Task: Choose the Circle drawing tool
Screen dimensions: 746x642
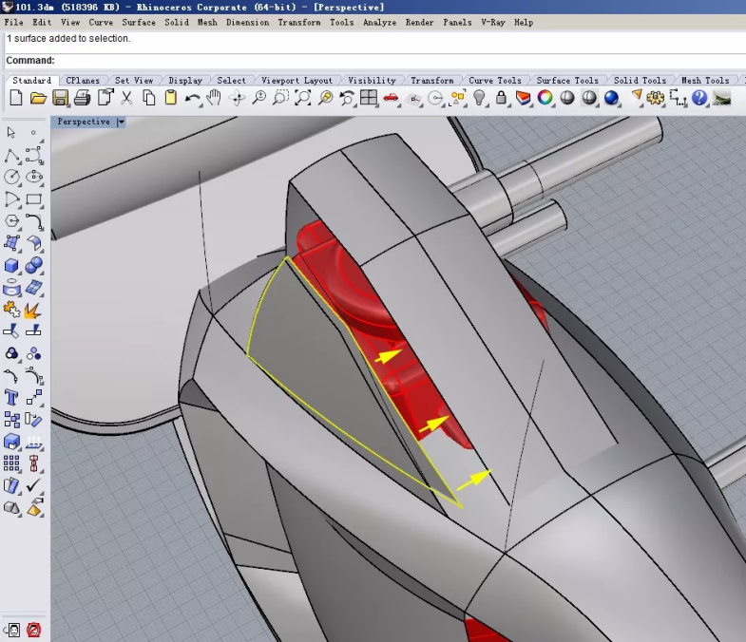Action: point(12,177)
